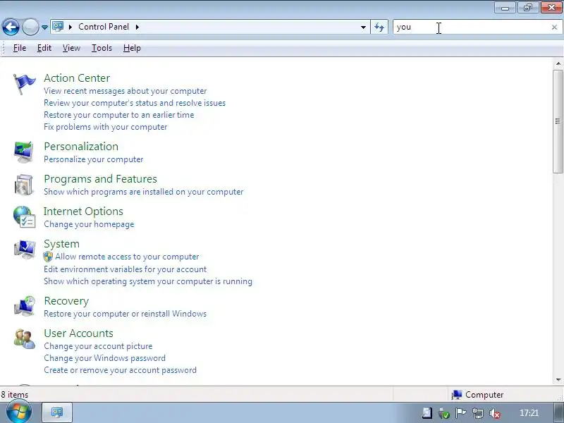Click the '8 items' status bar text
This screenshot has height=423, width=564.
[x=14, y=395]
